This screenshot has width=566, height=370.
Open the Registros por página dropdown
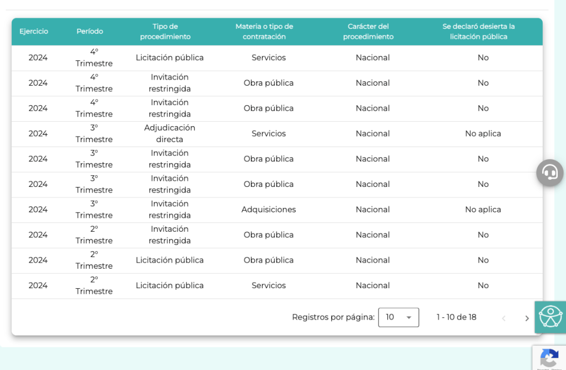398,317
